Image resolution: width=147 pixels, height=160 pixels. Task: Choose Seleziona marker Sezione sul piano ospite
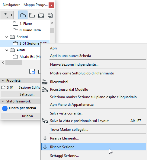94,97
